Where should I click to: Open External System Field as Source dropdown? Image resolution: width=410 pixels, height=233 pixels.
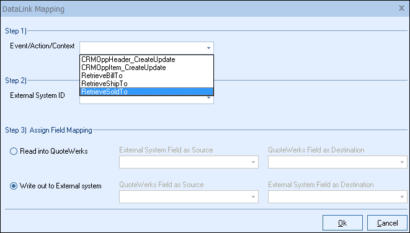click(x=189, y=162)
